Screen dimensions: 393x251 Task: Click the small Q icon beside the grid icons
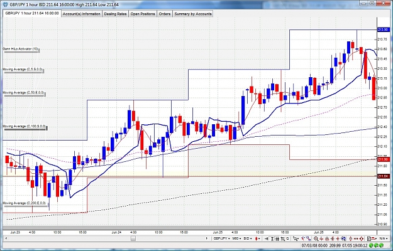click(287, 238)
